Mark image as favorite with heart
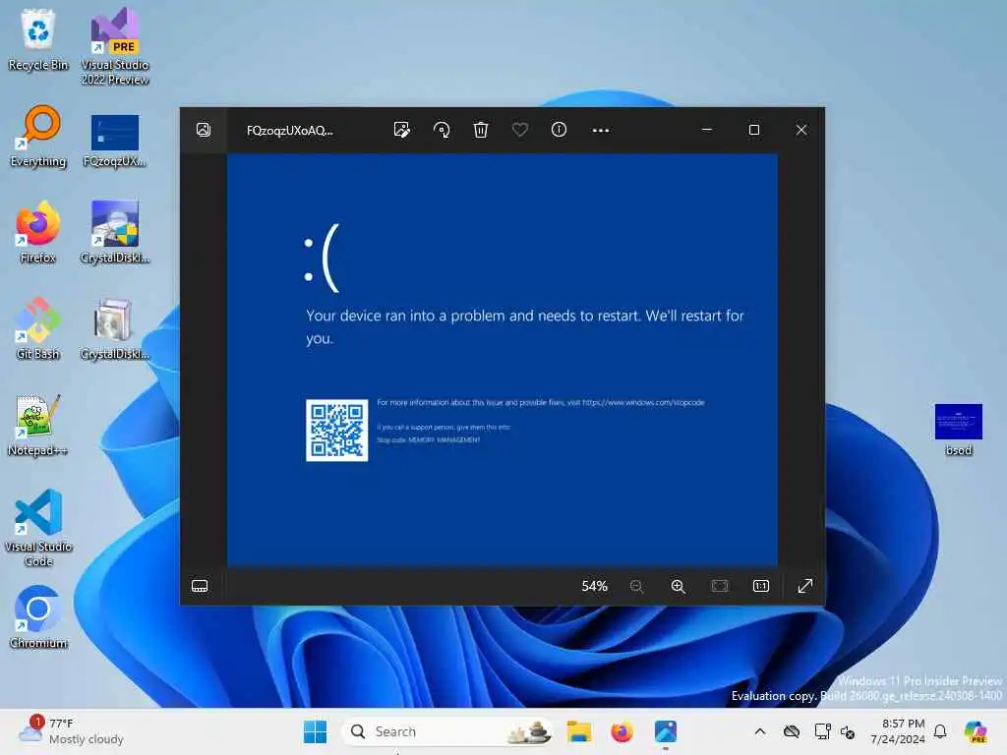The width and height of the screenshot is (1007, 755). click(x=519, y=131)
